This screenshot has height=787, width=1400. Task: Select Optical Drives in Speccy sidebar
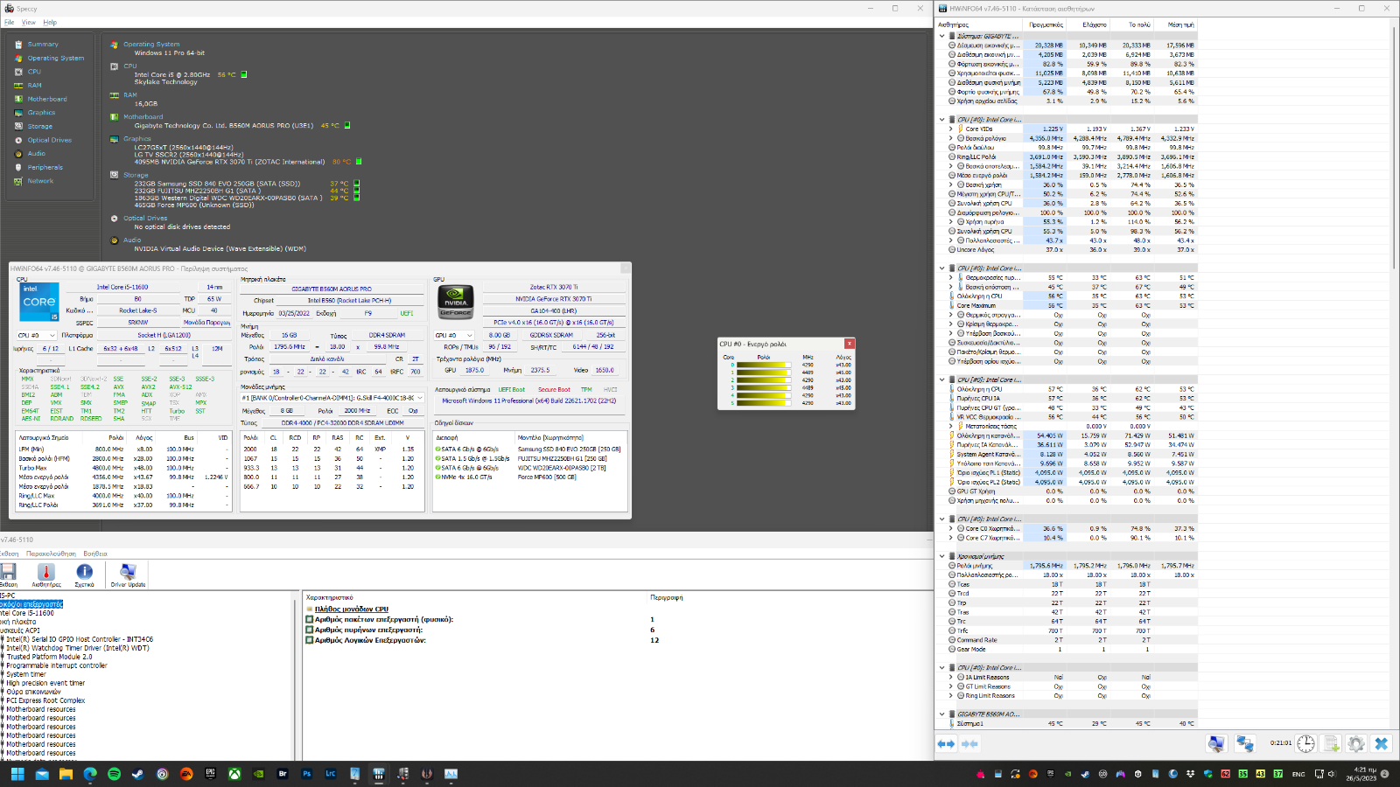pyautogui.click(x=49, y=140)
